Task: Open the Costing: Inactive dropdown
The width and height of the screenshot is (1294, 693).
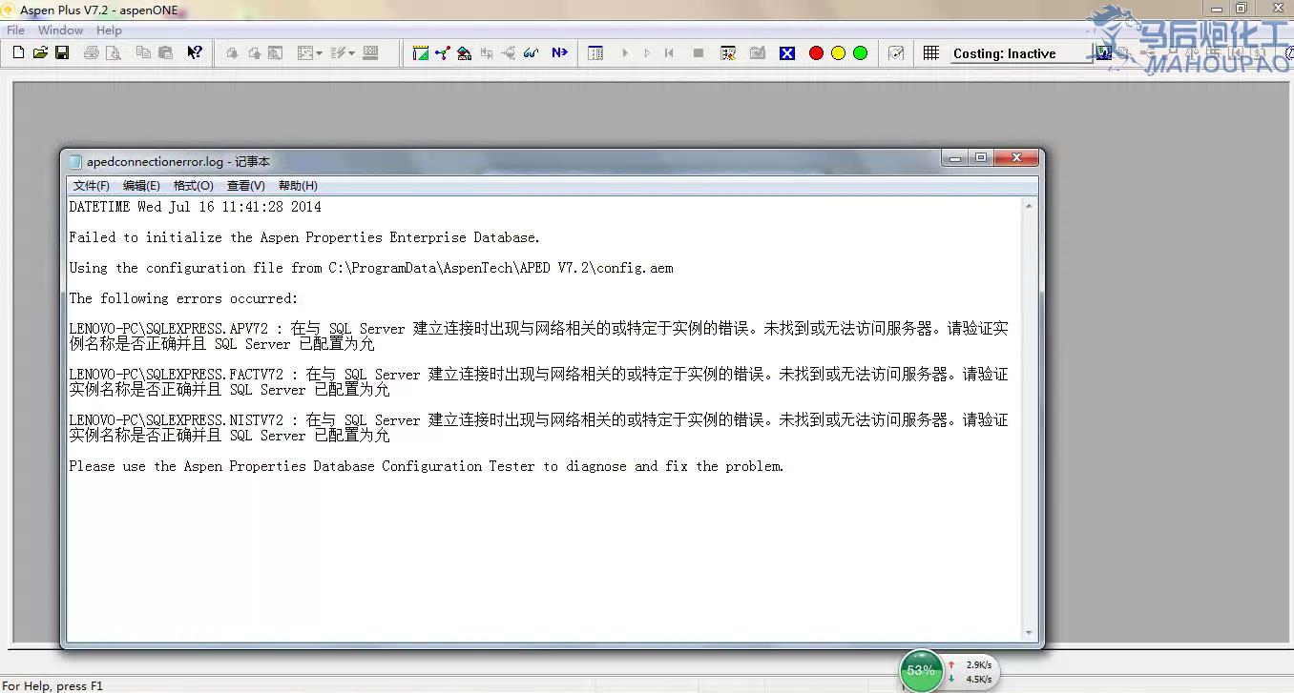Action: [1022, 53]
